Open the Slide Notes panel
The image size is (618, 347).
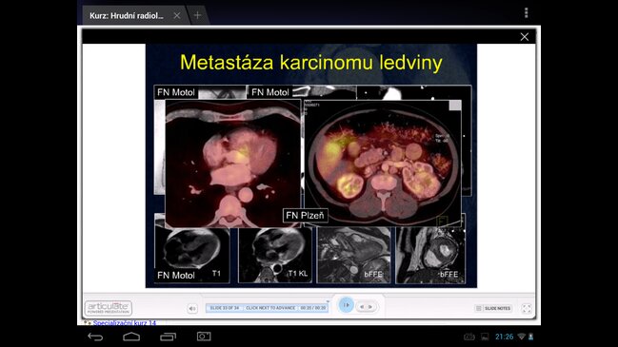coord(493,308)
